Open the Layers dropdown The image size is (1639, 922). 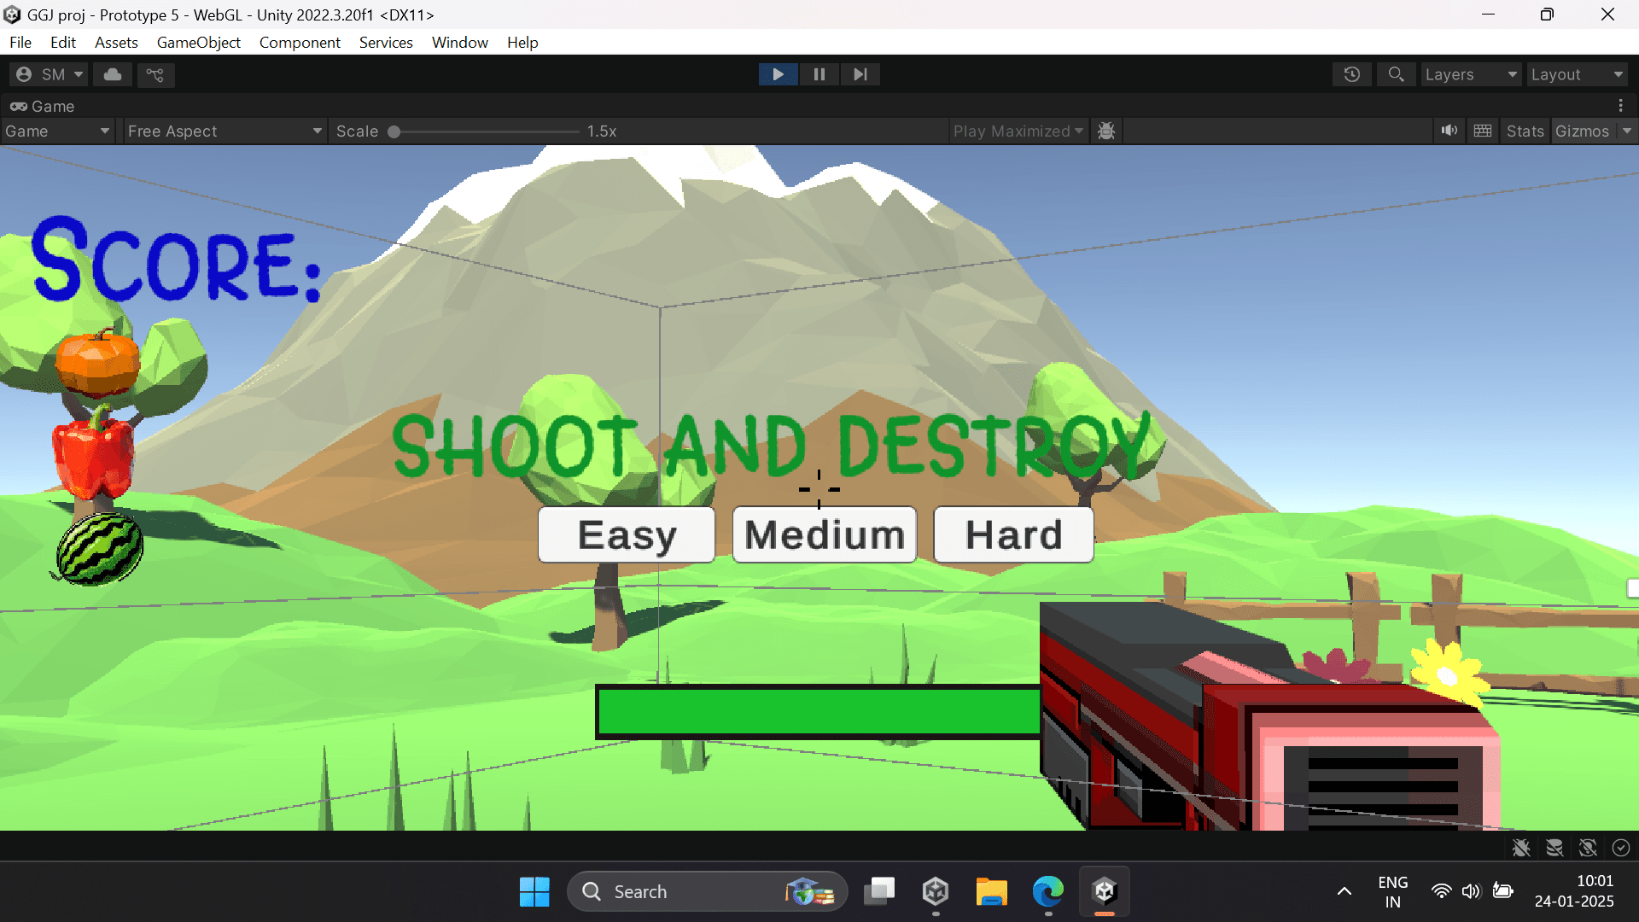click(x=1471, y=74)
